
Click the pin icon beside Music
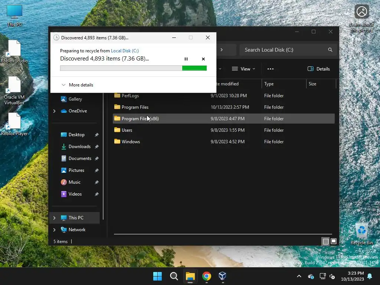tap(97, 182)
